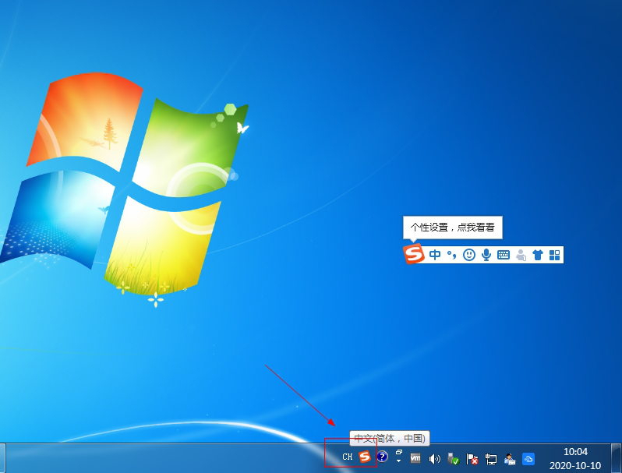Click the network connection tray icon
This screenshot has height=473, width=622.
(491, 459)
